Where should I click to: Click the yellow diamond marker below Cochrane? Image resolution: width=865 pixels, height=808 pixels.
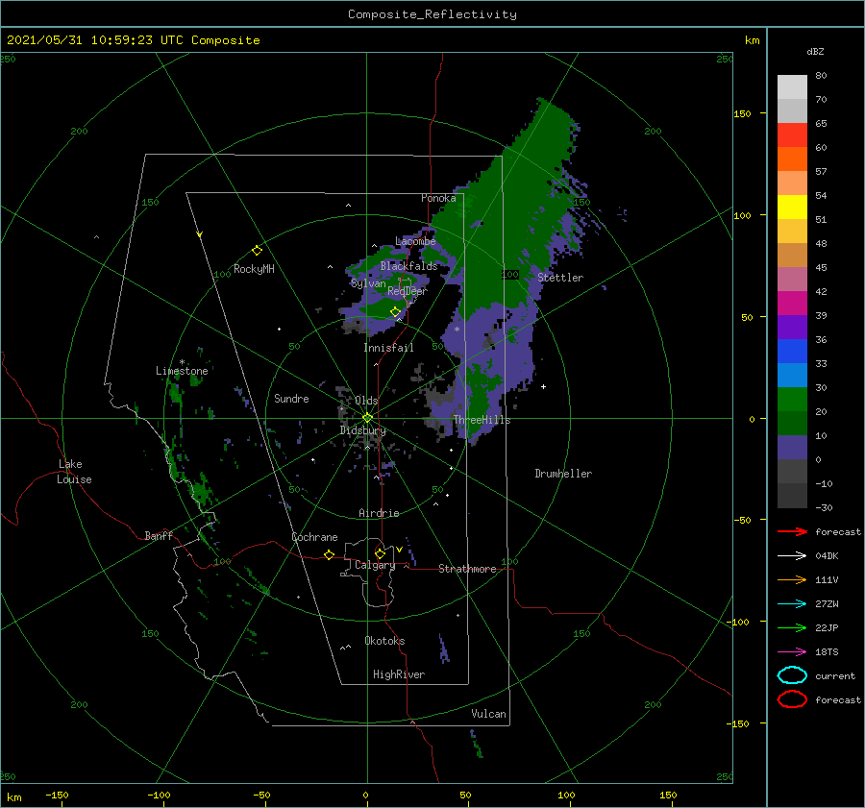pyautogui.click(x=330, y=554)
